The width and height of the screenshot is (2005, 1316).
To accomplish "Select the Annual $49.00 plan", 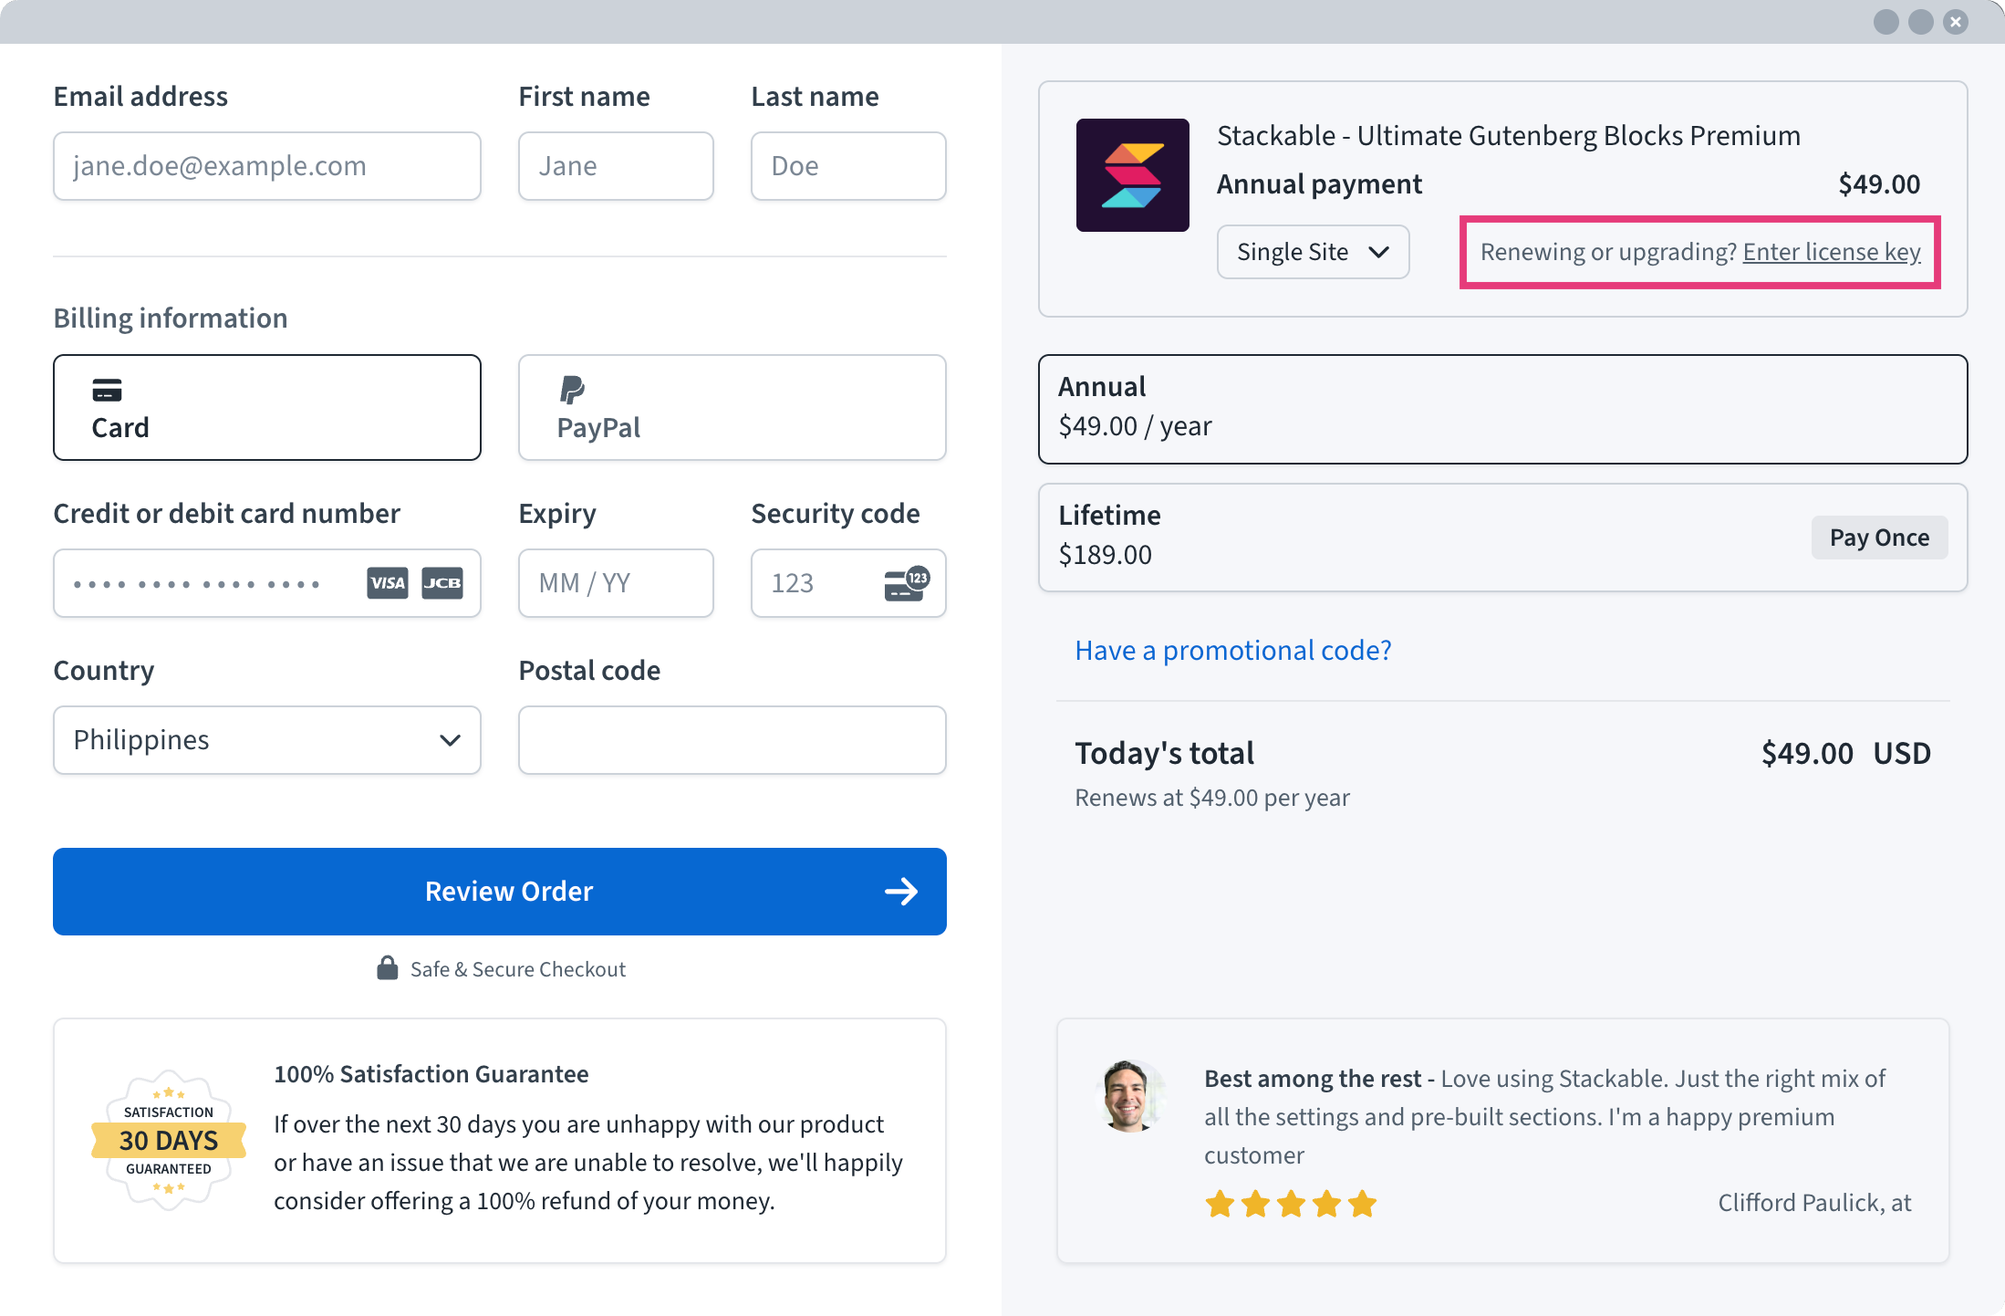I will pyautogui.click(x=1502, y=409).
